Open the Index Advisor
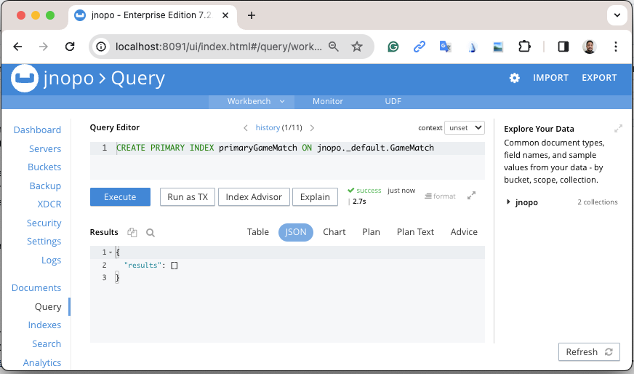The height and width of the screenshot is (374, 634). pyautogui.click(x=254, y=197)
